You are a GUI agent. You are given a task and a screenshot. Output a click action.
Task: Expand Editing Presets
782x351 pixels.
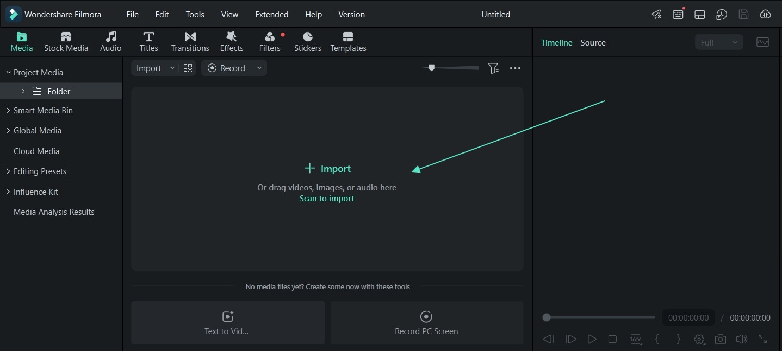[8, 171]
